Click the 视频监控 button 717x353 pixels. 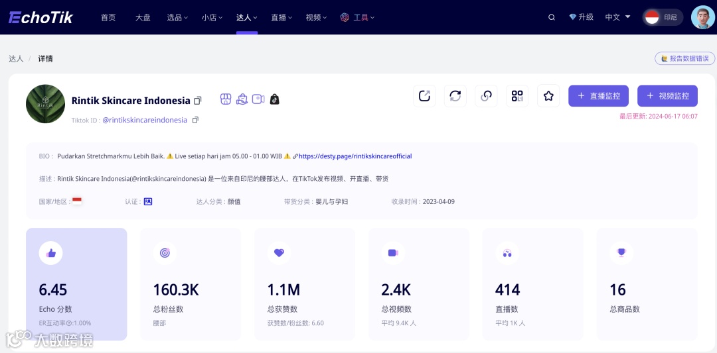point(668,96)
